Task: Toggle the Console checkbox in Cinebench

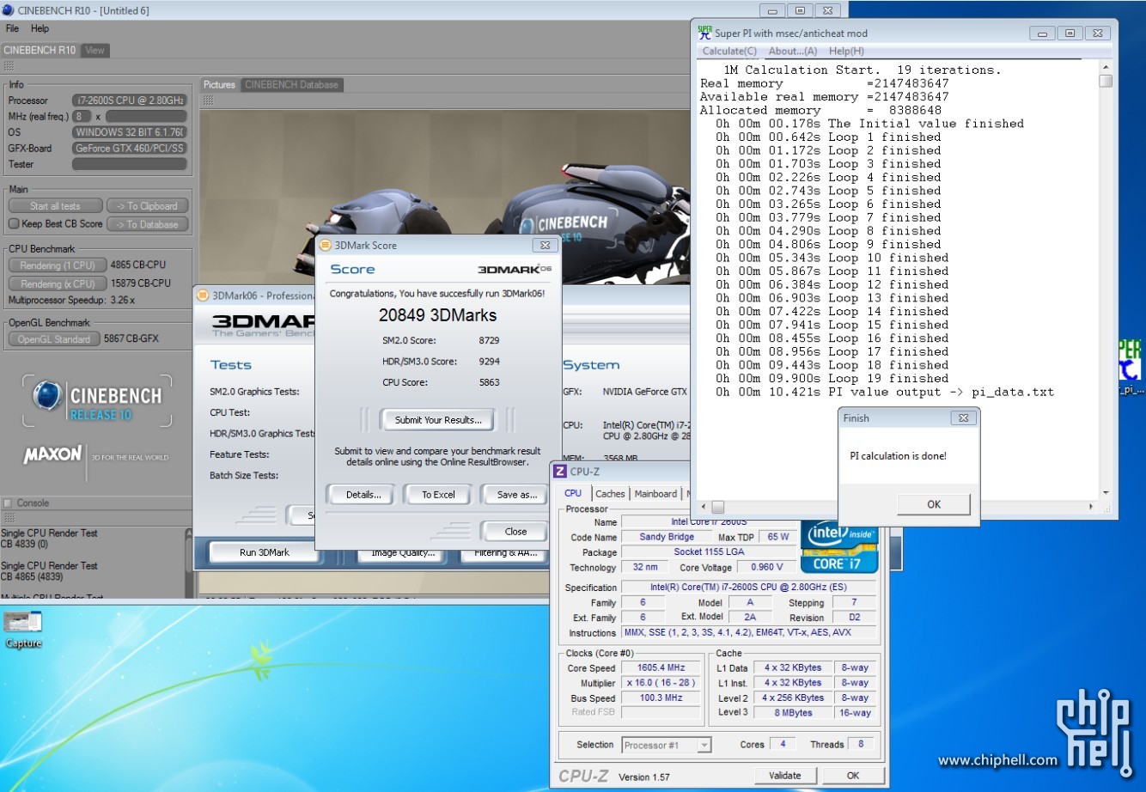Action: tap(9, 503)
